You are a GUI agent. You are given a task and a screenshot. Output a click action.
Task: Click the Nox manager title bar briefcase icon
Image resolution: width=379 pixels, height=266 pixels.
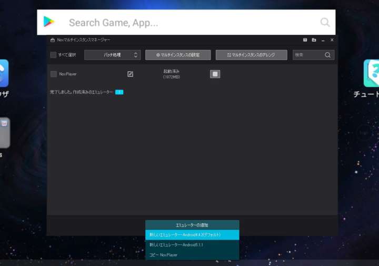[53, 40]
